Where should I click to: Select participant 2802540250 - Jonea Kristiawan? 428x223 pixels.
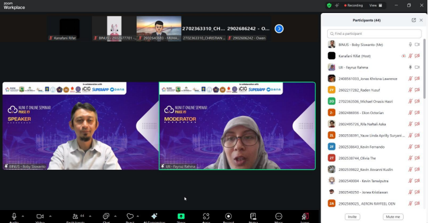(374, 192)
